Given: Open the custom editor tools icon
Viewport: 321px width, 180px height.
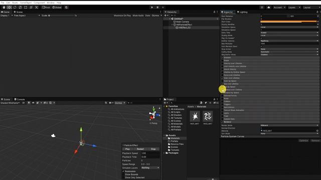Looking at the screenshot, I should (37, 7).
